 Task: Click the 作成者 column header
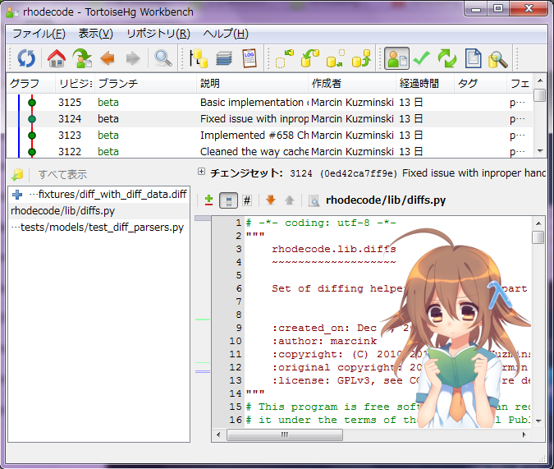[x=352, y=84]
